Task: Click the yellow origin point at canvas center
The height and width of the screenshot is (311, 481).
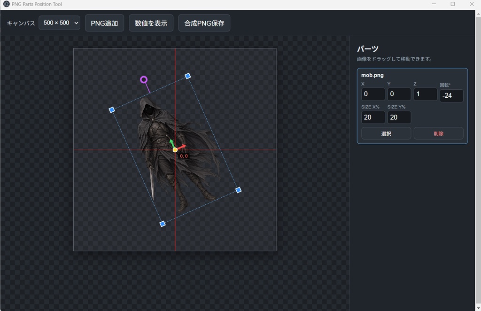Action: coord(175,150)
